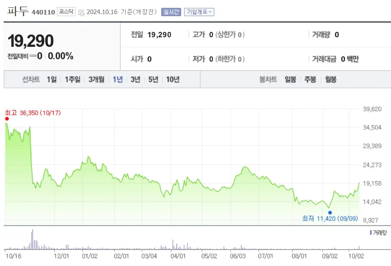The image size is (391, 266).
Task: Switch to 주봉 candlestick view
Action: (x=310, y=79)
